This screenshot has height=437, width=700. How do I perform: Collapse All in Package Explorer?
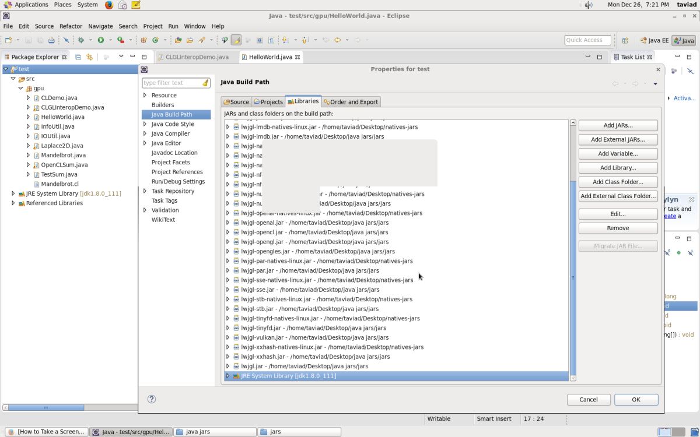click(78, 57)
